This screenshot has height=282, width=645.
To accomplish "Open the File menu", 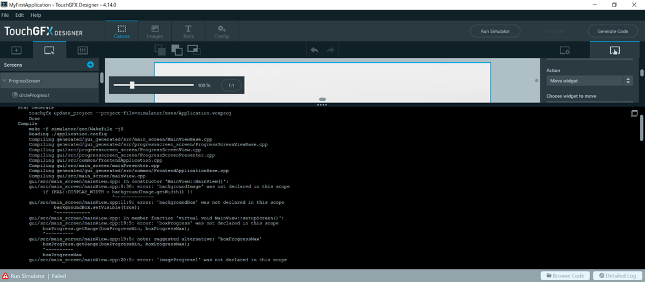I will [x=5, y=16].
